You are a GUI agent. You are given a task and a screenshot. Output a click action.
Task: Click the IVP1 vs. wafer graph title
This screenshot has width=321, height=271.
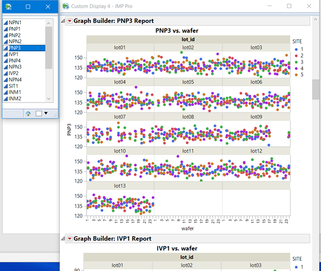(177, 249)
